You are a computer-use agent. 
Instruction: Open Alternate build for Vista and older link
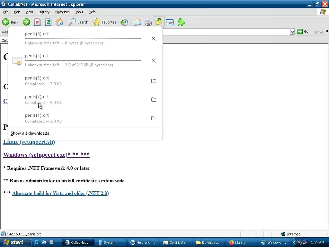tap(60, 193)
